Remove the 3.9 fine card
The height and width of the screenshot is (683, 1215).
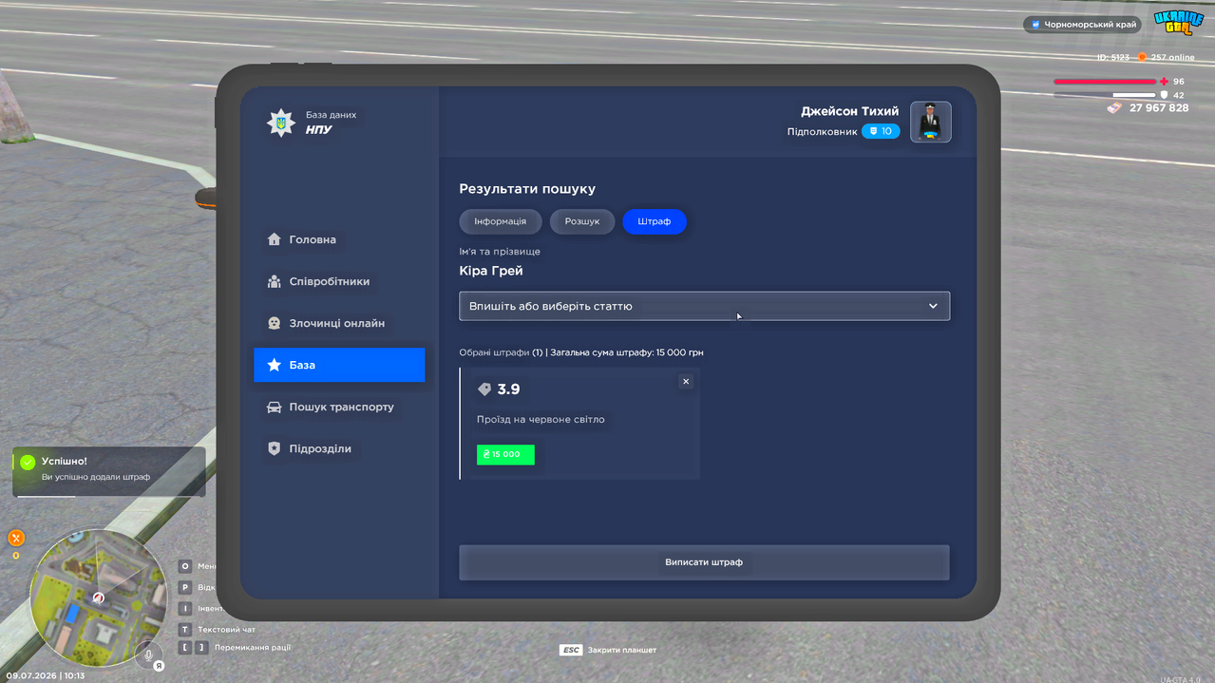point(686,381)
